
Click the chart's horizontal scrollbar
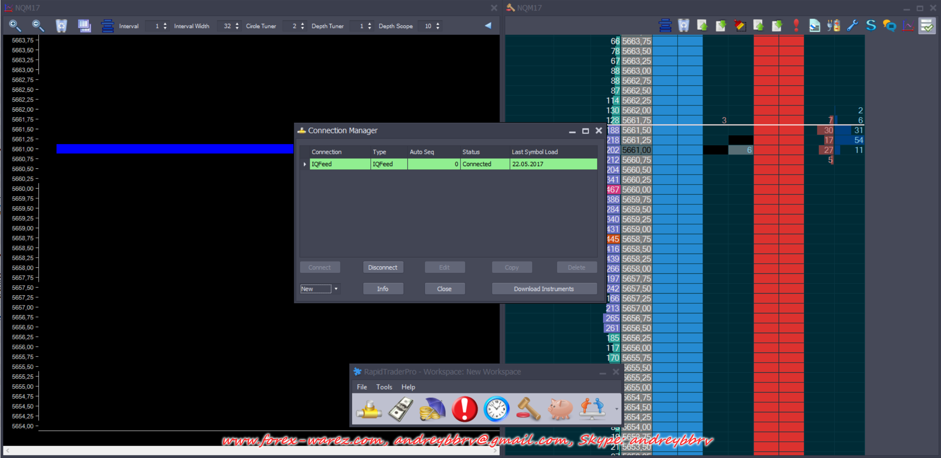[x=251, y=451]
